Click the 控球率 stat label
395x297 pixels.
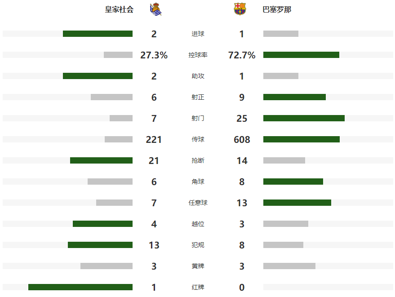point(198,55)
